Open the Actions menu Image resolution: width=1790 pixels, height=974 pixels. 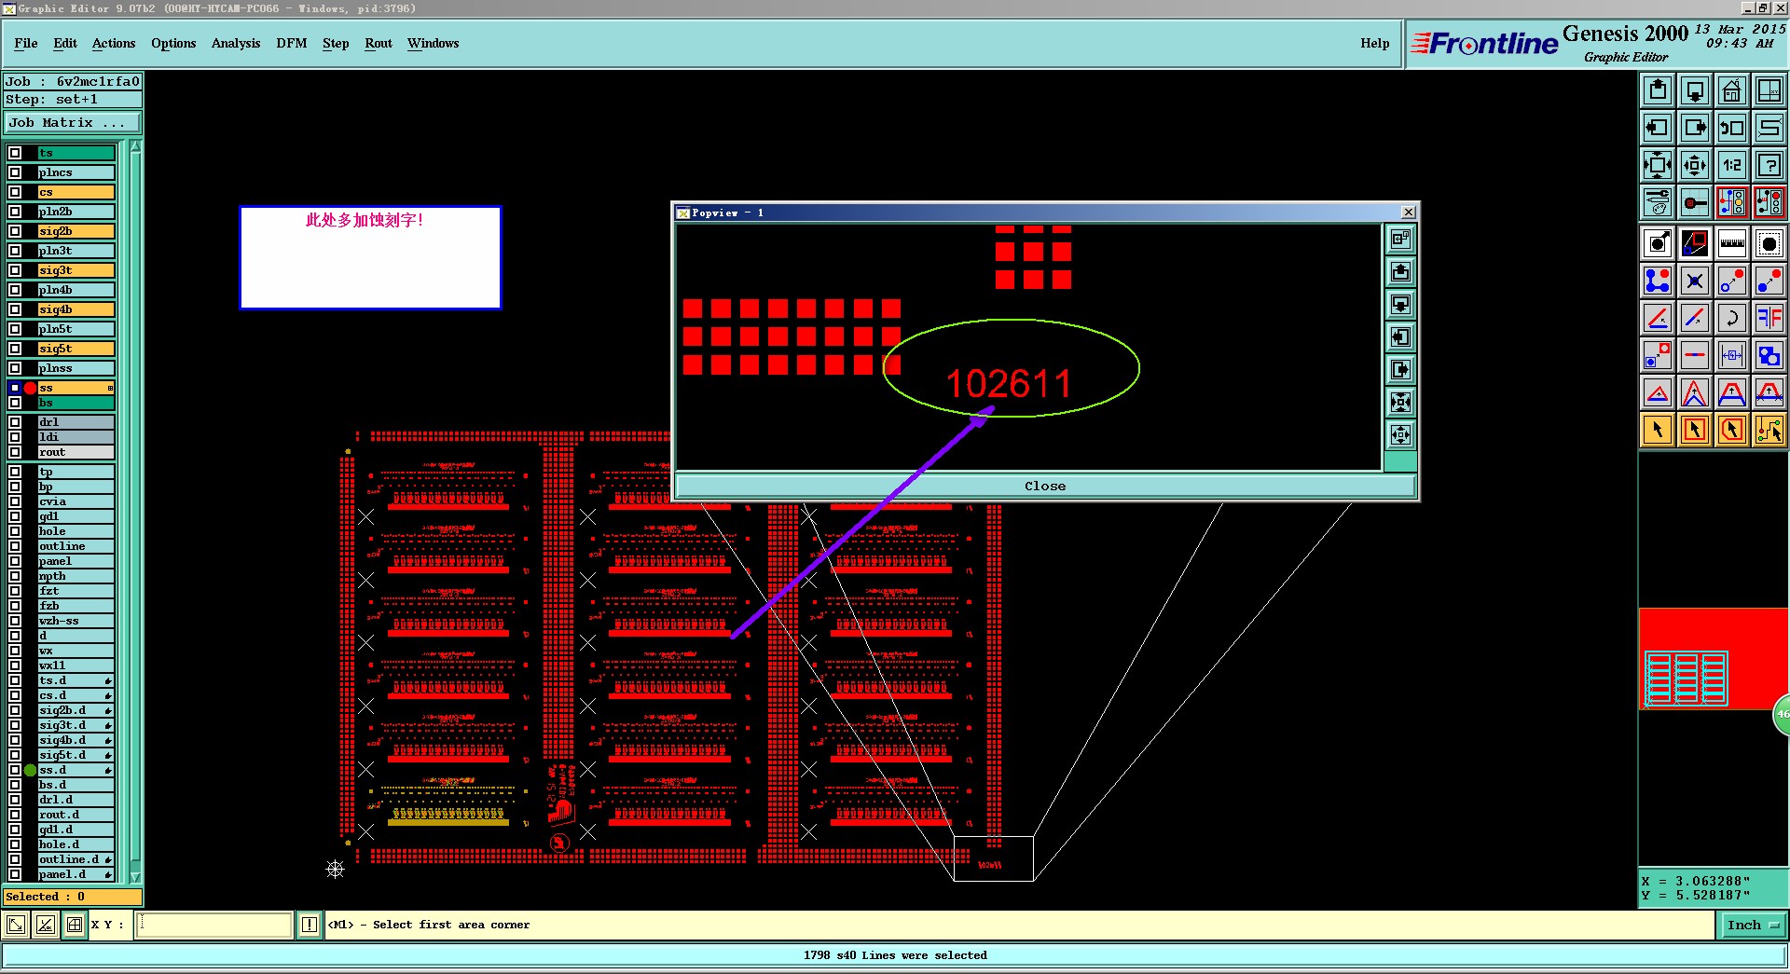(114, 43)
